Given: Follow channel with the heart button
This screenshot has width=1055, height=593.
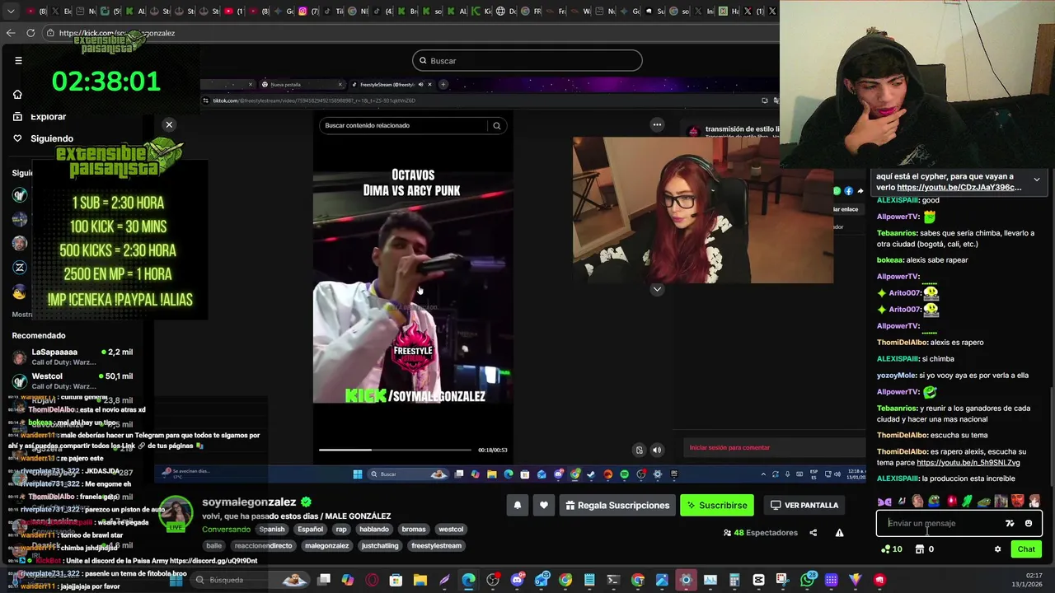Looking at the screenshot, I should [543, 505].
